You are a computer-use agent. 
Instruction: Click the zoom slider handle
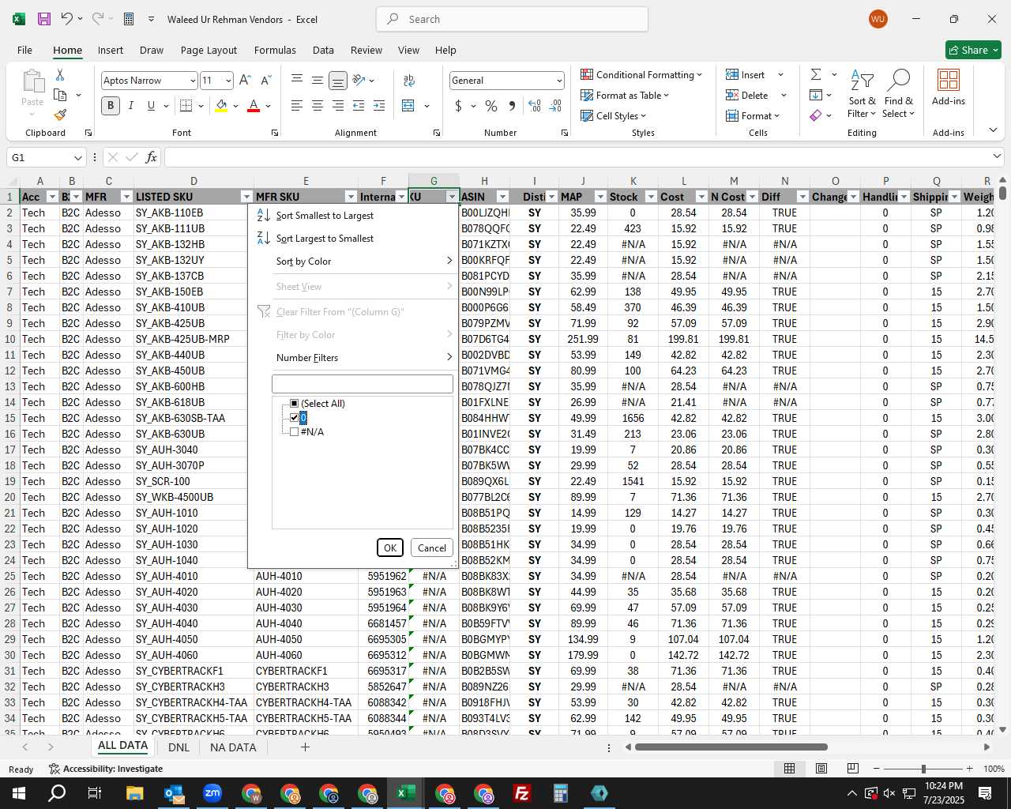923,769
